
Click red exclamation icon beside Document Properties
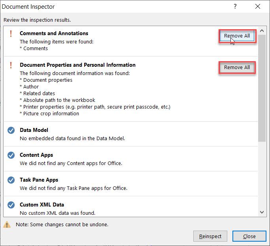pos(11,65)
